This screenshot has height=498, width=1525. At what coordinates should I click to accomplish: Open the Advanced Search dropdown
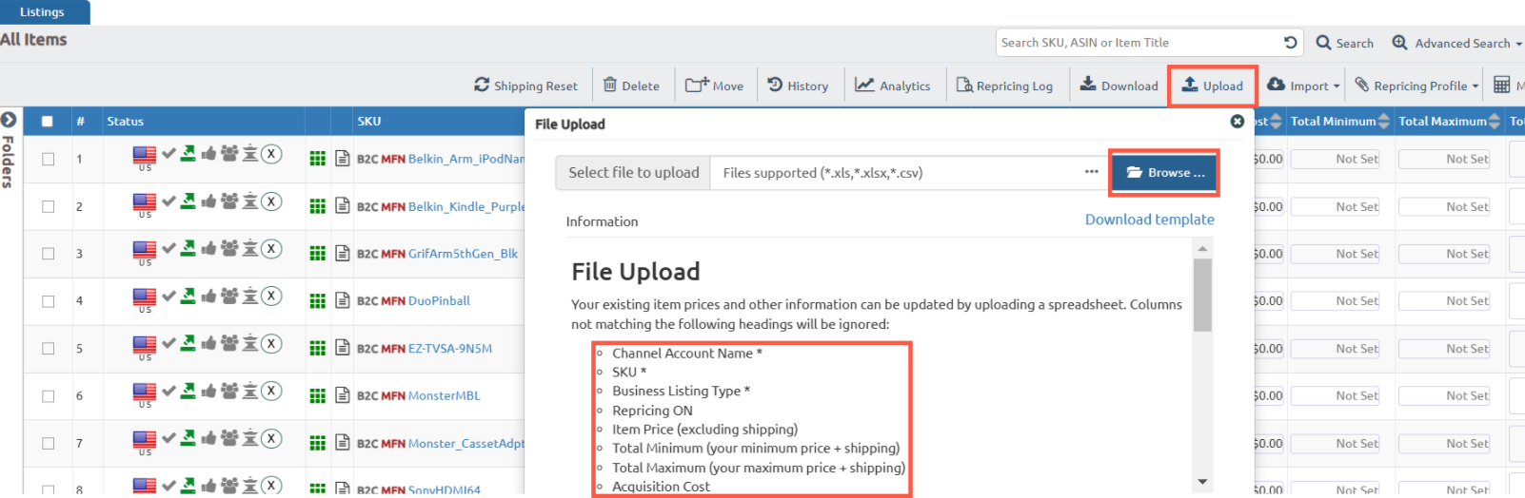[x=1456, y=43]
